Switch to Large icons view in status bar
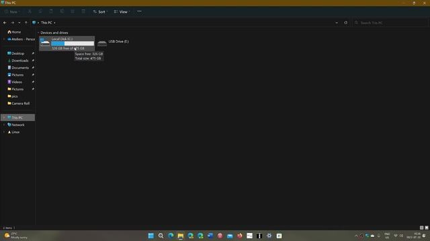This screenshot has height=241, width=430. (427, 228)
